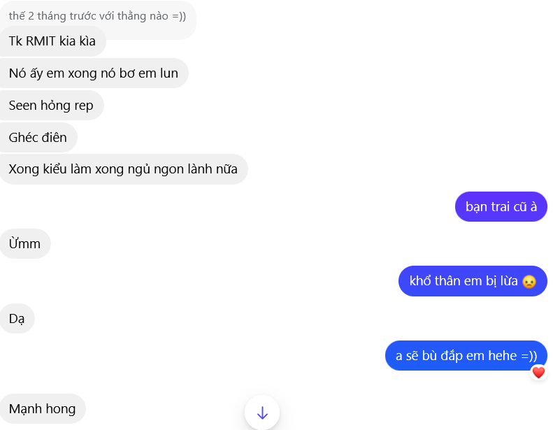This screenshot has height=430, width=553.
Task: Click the sent message "khổ thân em bị lừa"
Action: coord(473,281)
